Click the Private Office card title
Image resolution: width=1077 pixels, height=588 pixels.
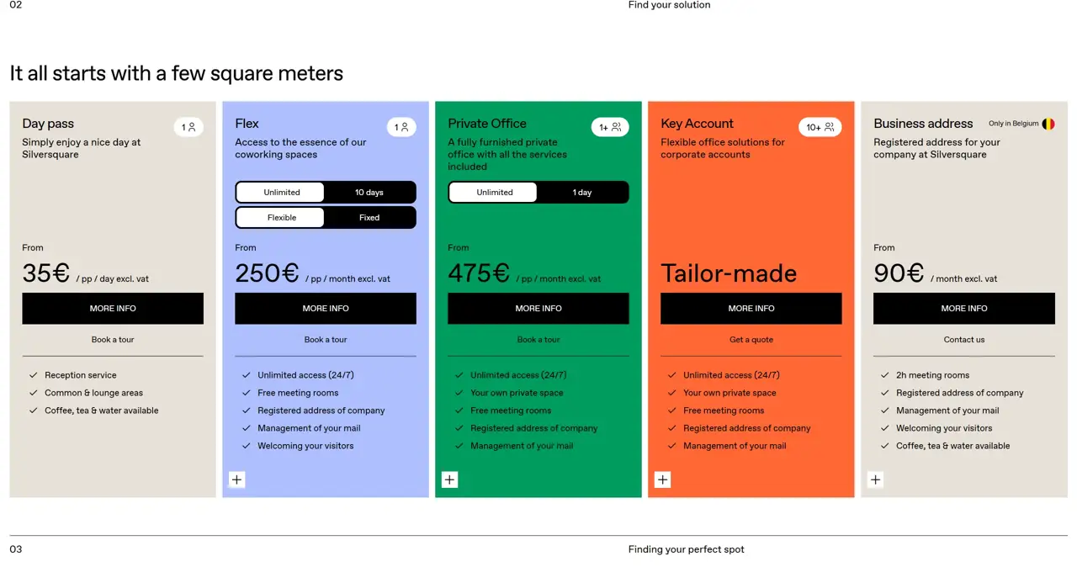(x=487, y=124)
